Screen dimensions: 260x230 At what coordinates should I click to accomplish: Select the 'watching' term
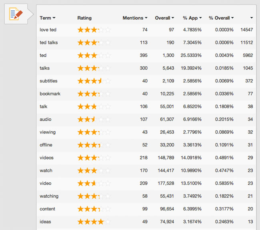pos(49,196)
